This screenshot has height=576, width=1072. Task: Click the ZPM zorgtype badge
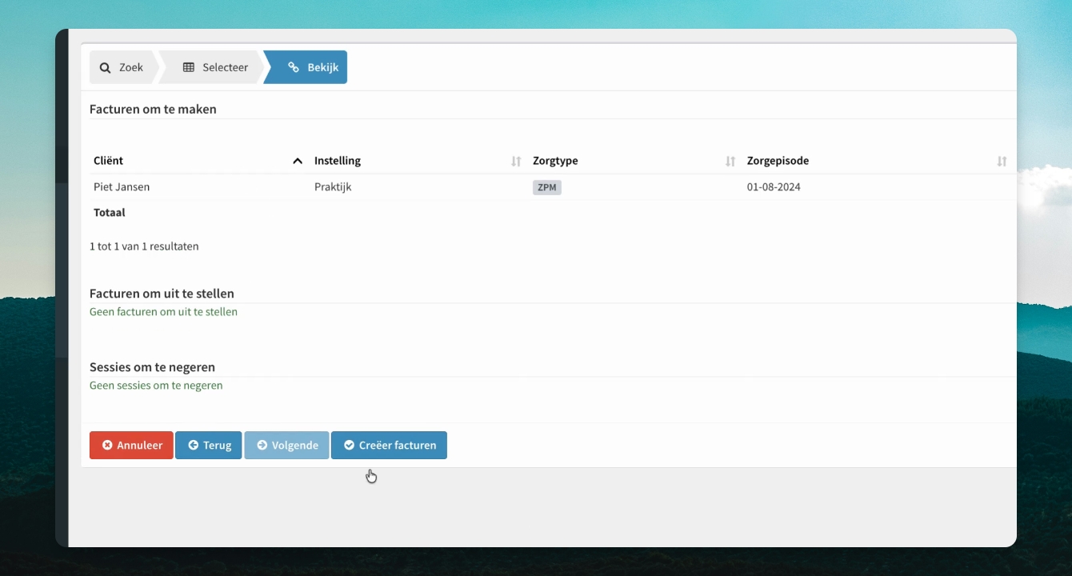pyautogui.click(x=547, y=187)
